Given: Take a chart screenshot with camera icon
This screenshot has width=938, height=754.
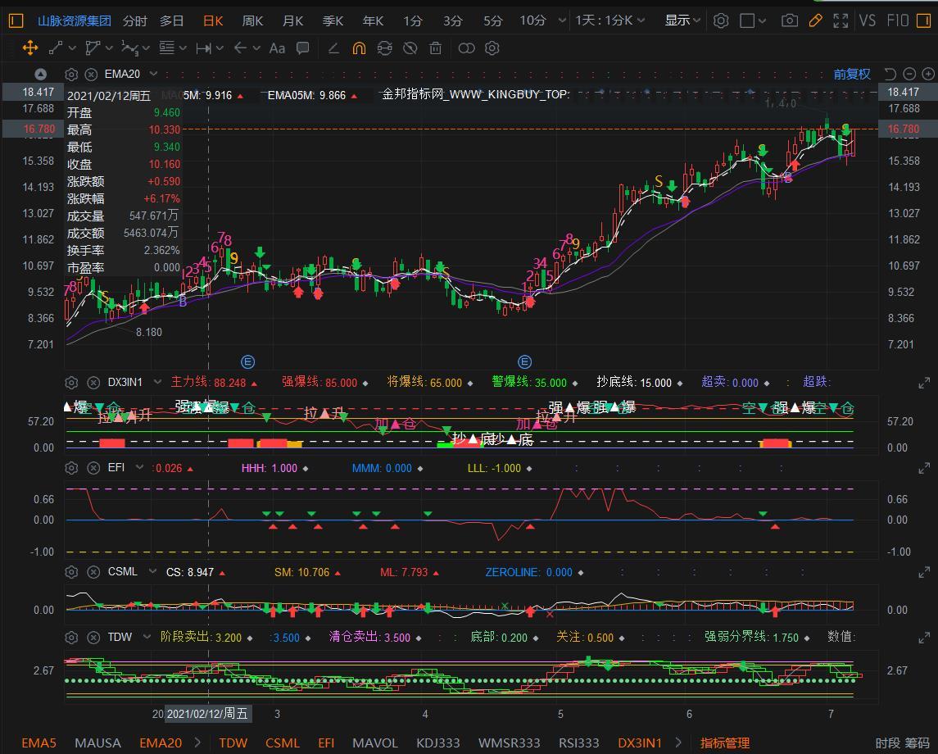Looking at the screenshot, I should [790, 21].
